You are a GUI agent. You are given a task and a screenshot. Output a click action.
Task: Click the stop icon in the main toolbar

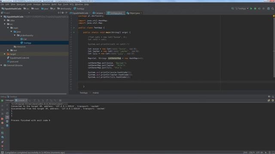coord(263,9)
